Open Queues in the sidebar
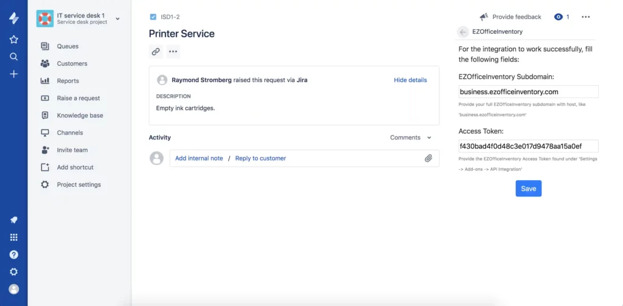Image resolution: width=623 pixels, height=306 pixels. [x=68, y=46]
